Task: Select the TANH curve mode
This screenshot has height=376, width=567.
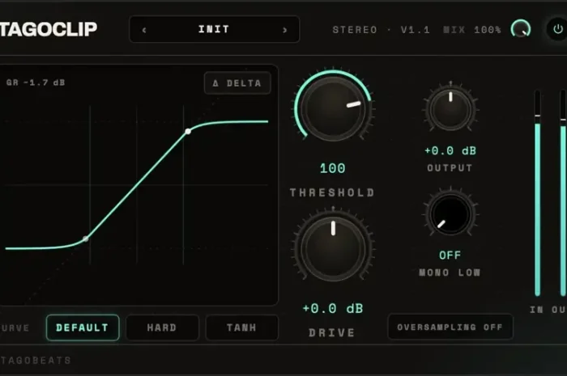Action: pyautogui.click(x=242, y=327)
